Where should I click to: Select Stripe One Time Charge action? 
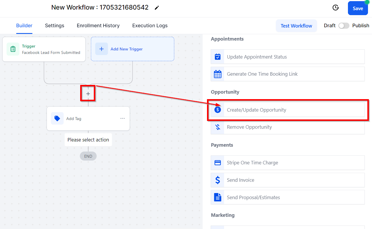288,163
